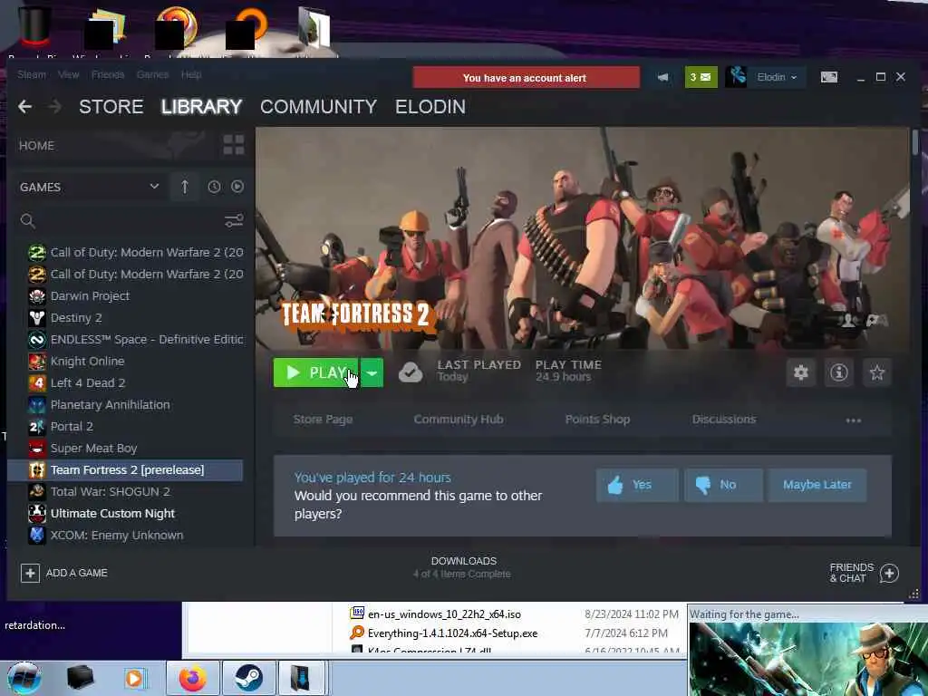Click the thumbs up Yes button
The width and height of the screenshot is (928, 696).
[x=637, y=485]
